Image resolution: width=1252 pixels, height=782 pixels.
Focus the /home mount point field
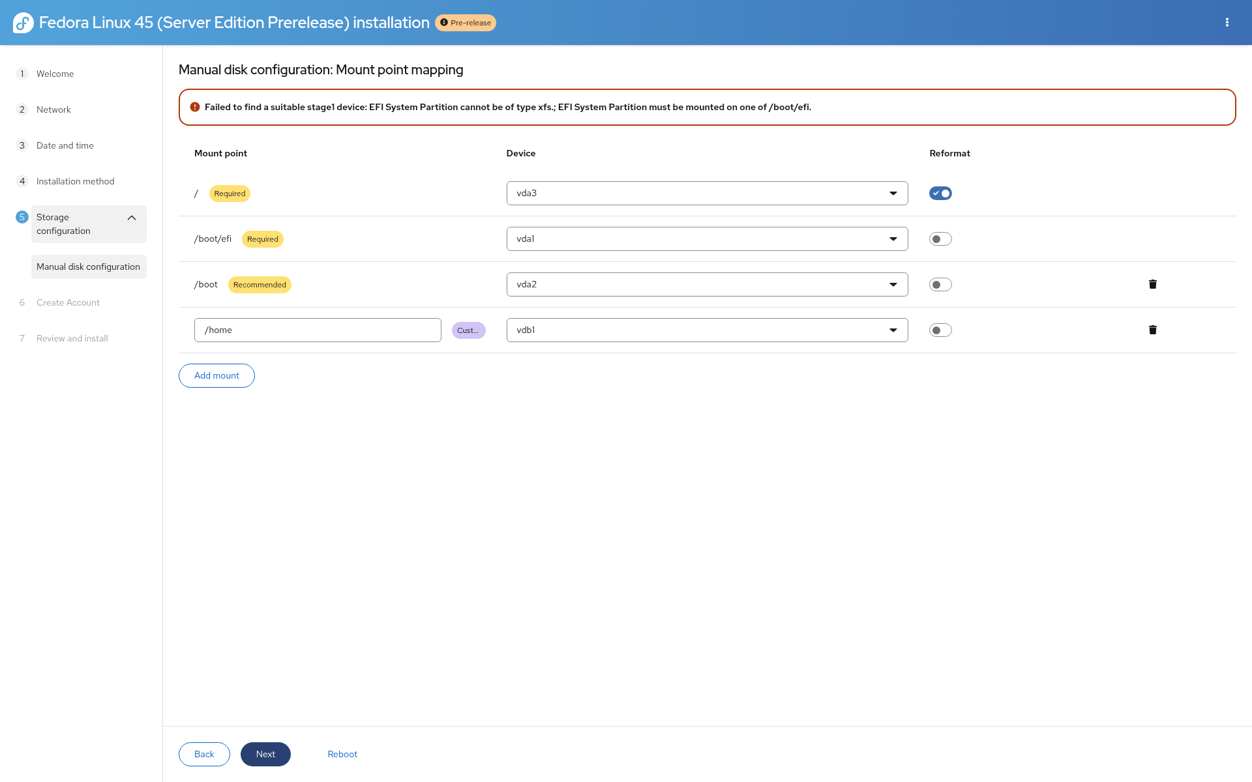click(x=318, y=330)
